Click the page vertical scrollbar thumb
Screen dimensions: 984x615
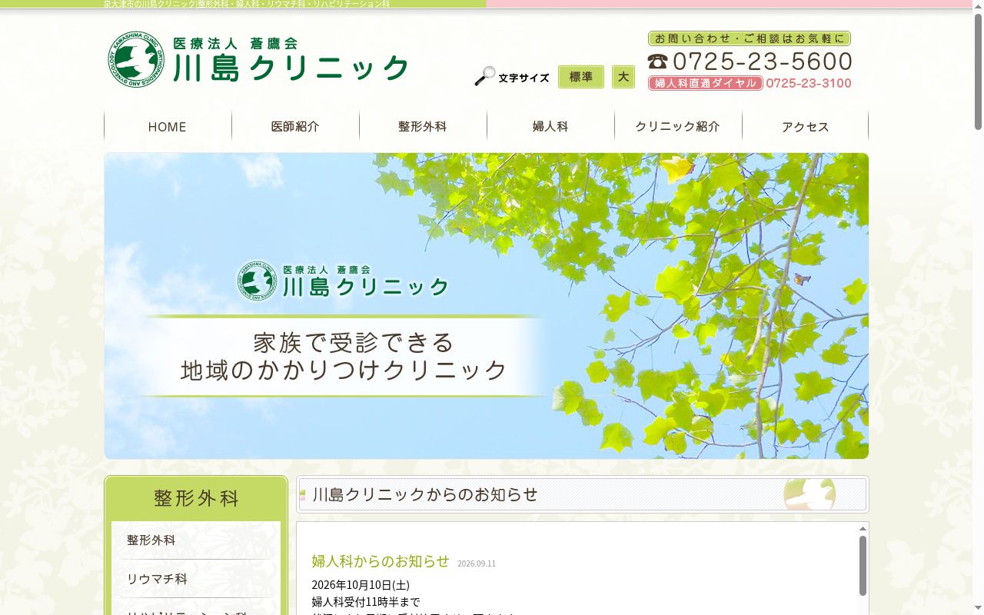pos(978,71)
